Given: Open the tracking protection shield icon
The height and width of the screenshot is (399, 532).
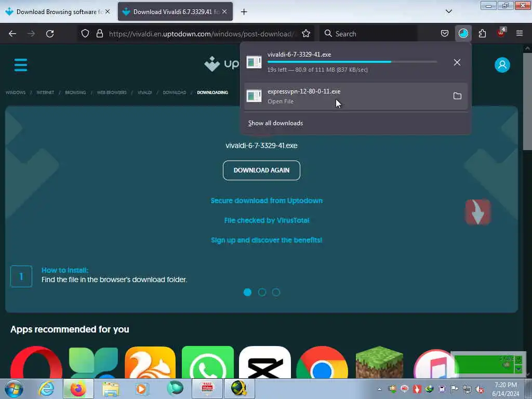Looking at the screenshot, I should tap(85, 34).
